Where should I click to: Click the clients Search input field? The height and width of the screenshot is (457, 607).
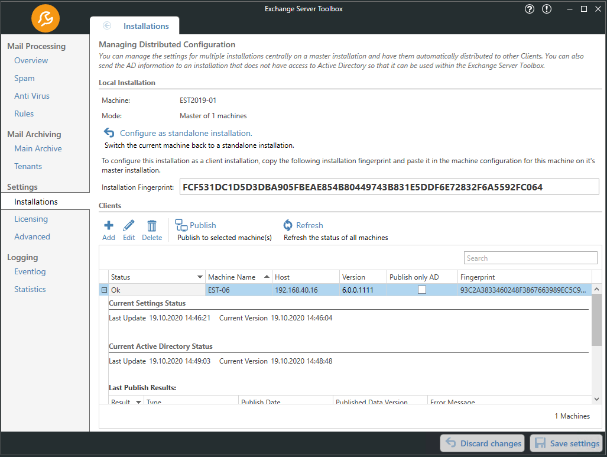tap(530, 258)
